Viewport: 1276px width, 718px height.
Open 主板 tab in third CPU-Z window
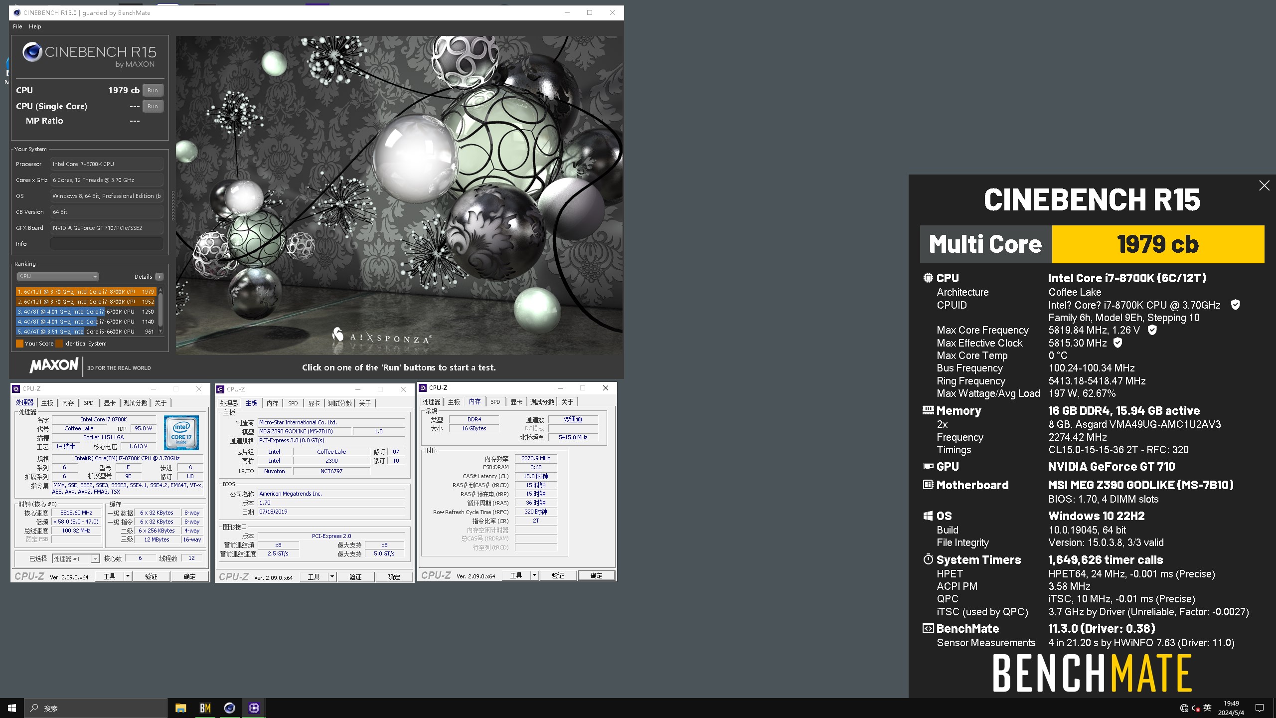pyautogui.click(x=454, y=402)
